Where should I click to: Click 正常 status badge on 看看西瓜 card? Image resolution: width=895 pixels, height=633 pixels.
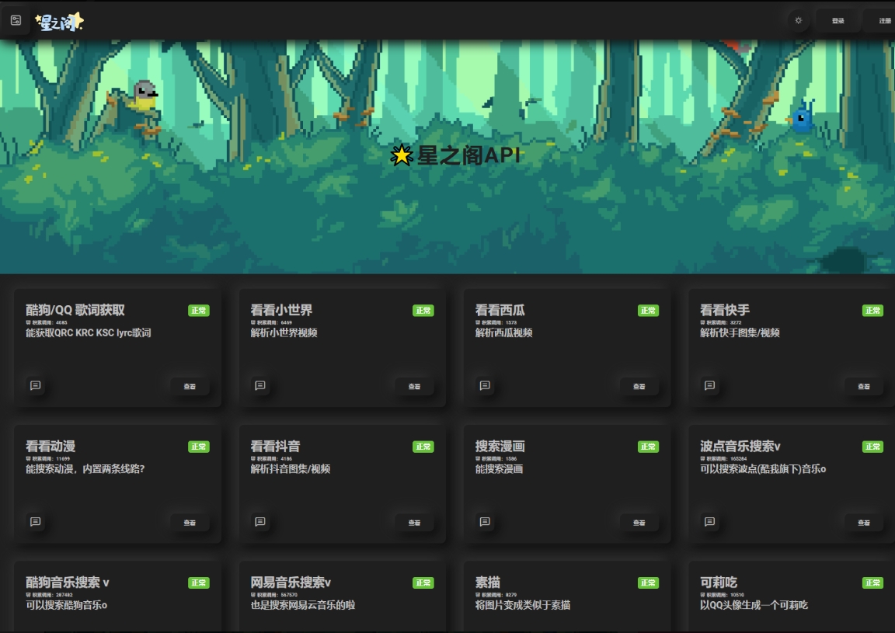click(649, 311)
